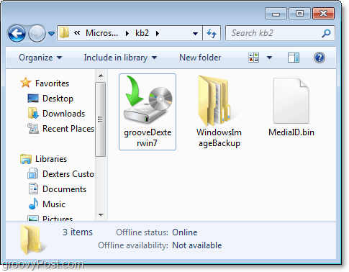The image size is (349, 272).
Task: Click the navigation pane scroll down arrow
Action: pos(101,214)
